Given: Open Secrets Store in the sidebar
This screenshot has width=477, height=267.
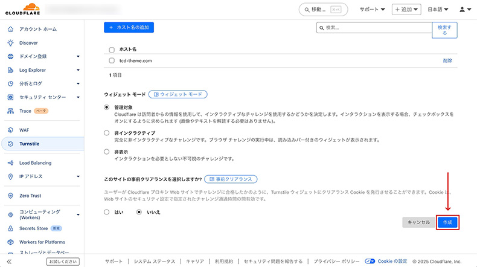Looking at the screenshot, I should 33,228.
